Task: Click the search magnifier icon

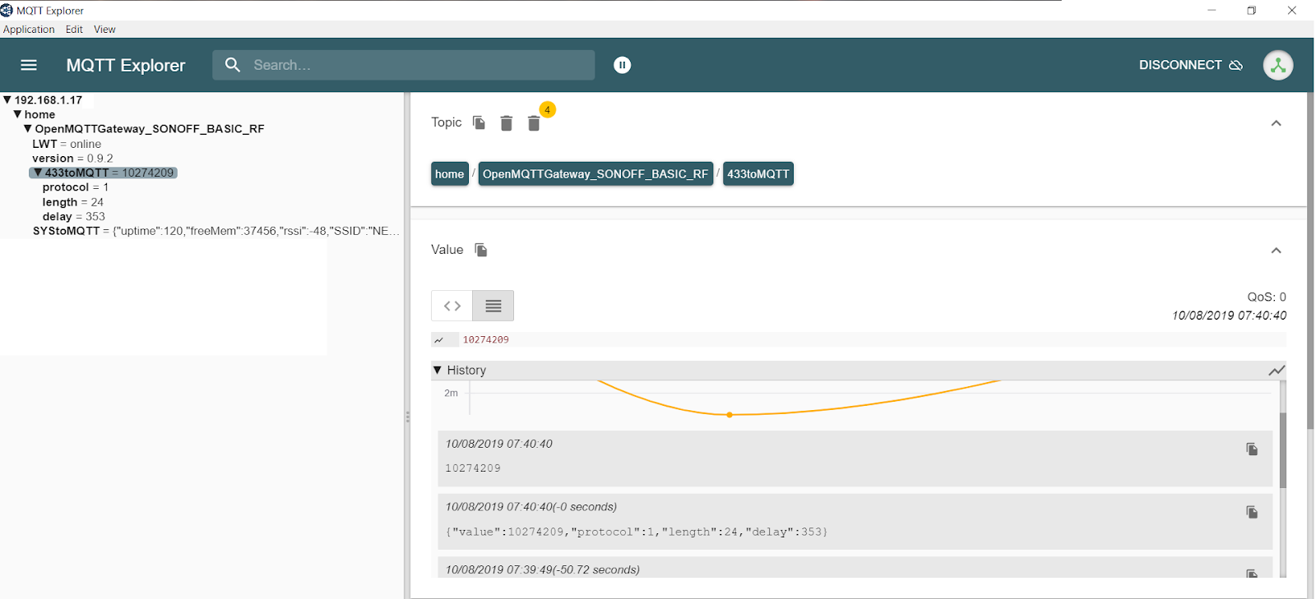Action: [233, 65]
